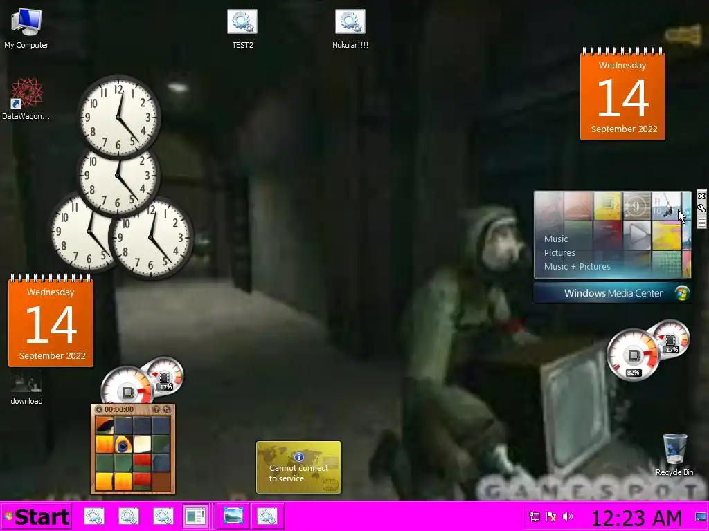Move the black and orange beak puzzle tile
Screen dimensions: 709x531
click(x=104, y=425)
